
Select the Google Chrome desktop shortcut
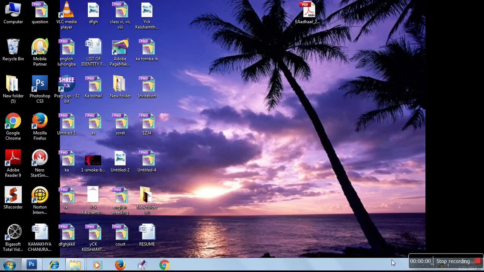click(13, 127)
